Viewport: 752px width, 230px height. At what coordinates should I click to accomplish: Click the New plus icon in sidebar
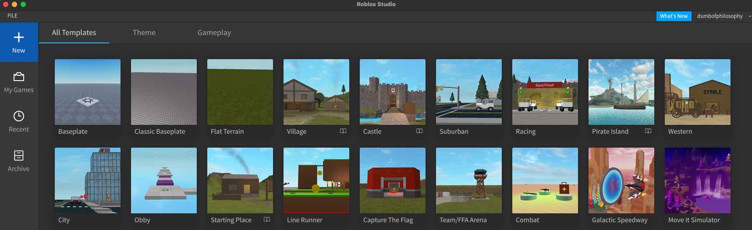pos(19,37)
